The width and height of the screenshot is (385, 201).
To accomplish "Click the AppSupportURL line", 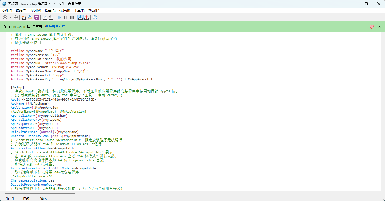I will tap(34, 124).
